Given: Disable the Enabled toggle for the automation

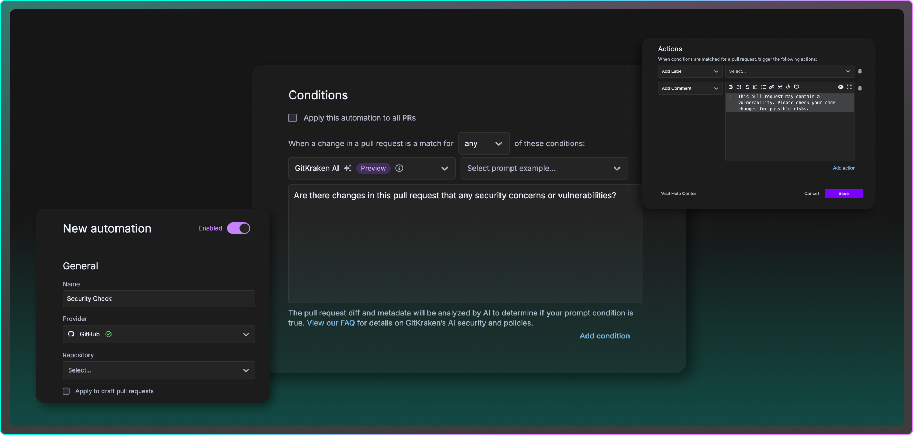Looking at the screenshot, I should coord(238,228).
